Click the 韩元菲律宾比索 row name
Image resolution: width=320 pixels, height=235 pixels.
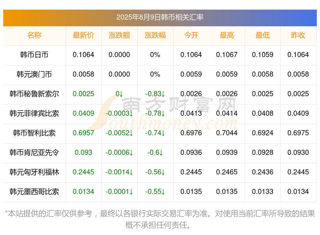34,113
